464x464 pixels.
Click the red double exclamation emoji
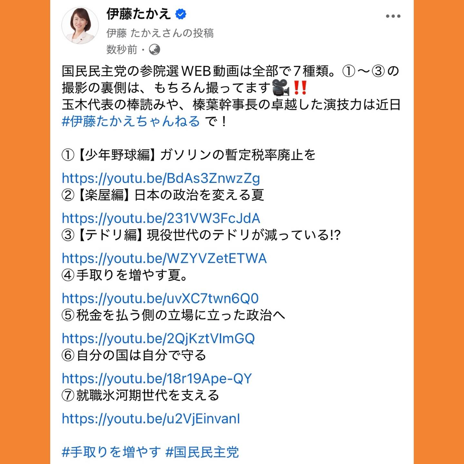[300, 88]
